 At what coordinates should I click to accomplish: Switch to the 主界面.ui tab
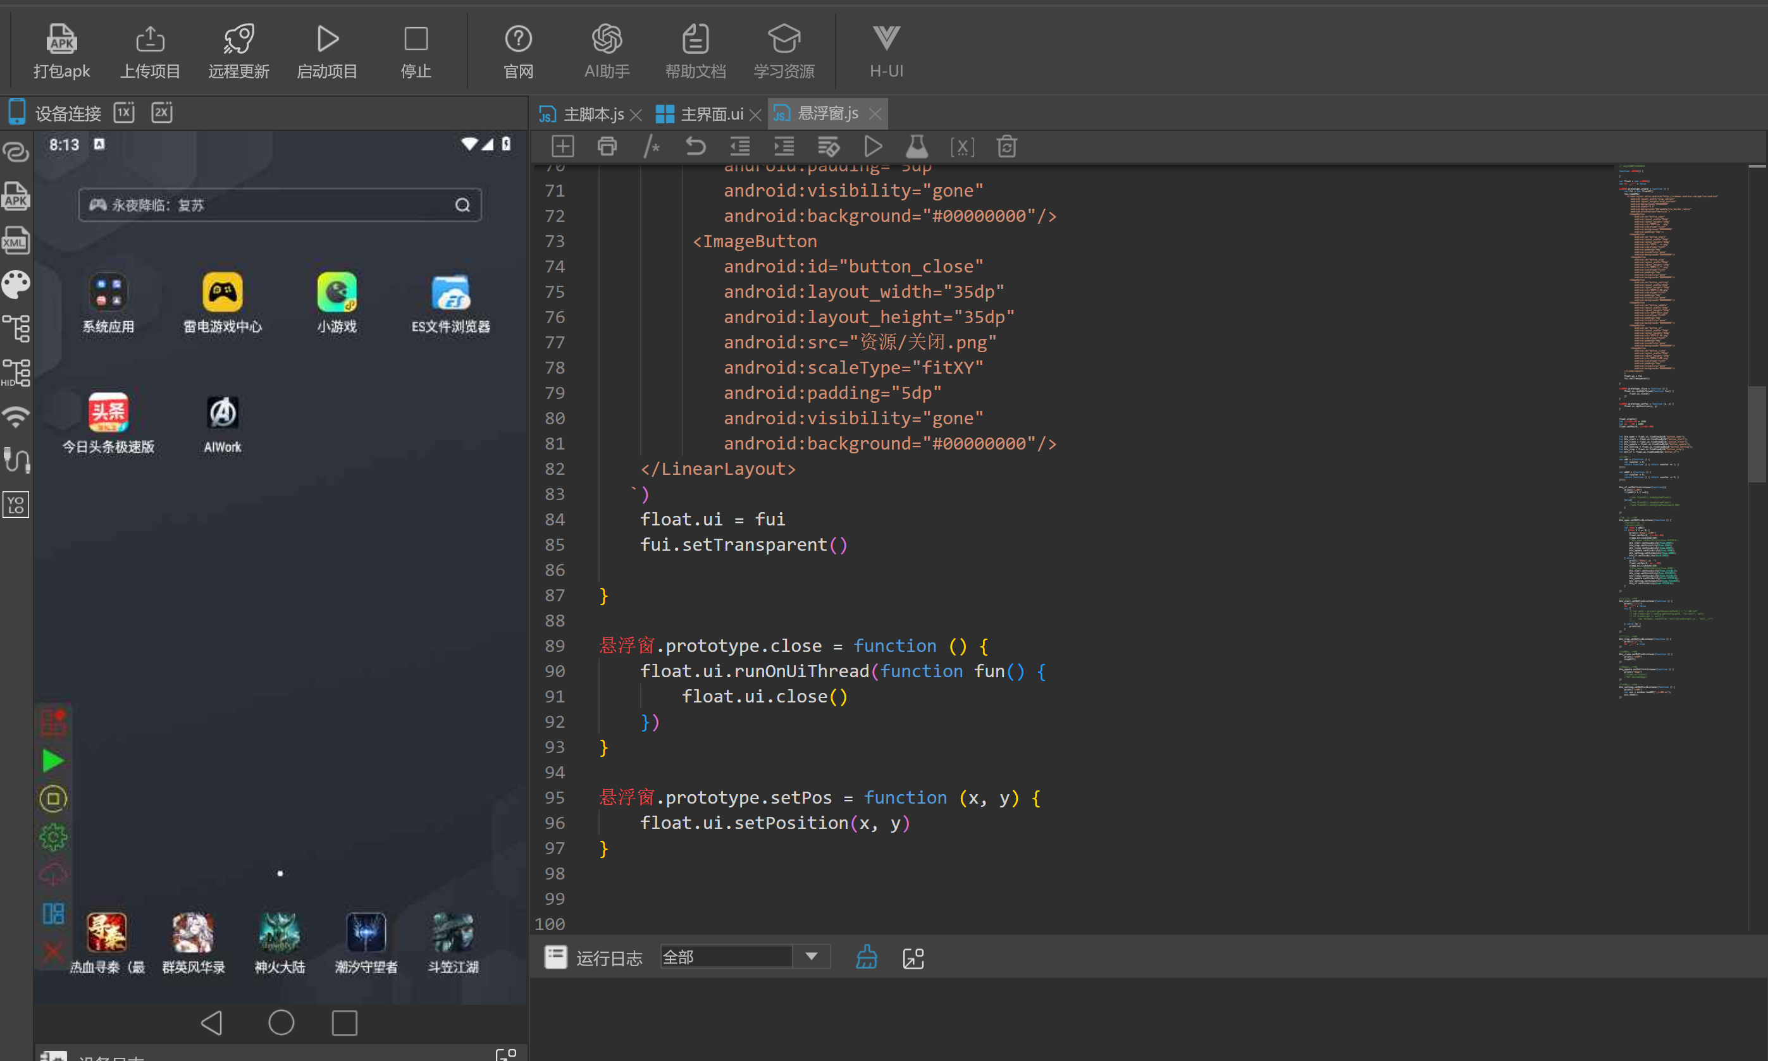point(711,114)
